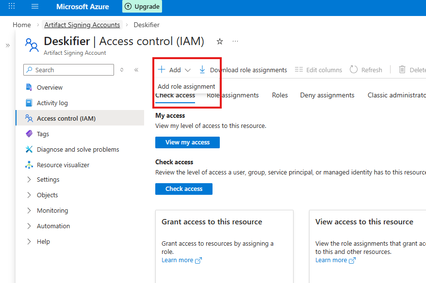Image resolution: width=426 pixels, height=283 pixels.
Task: Favorite this resource with the star icon
Action: click(x=219, y=42)
